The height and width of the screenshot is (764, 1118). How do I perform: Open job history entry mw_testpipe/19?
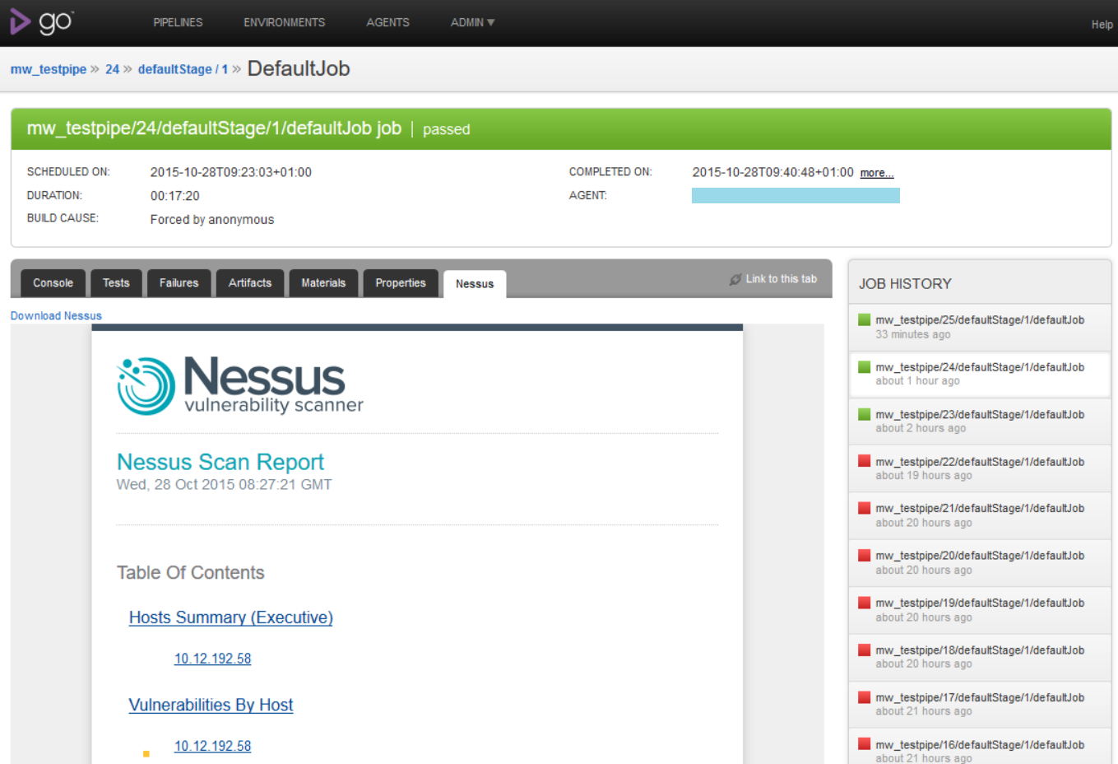[x=980, y=603]
